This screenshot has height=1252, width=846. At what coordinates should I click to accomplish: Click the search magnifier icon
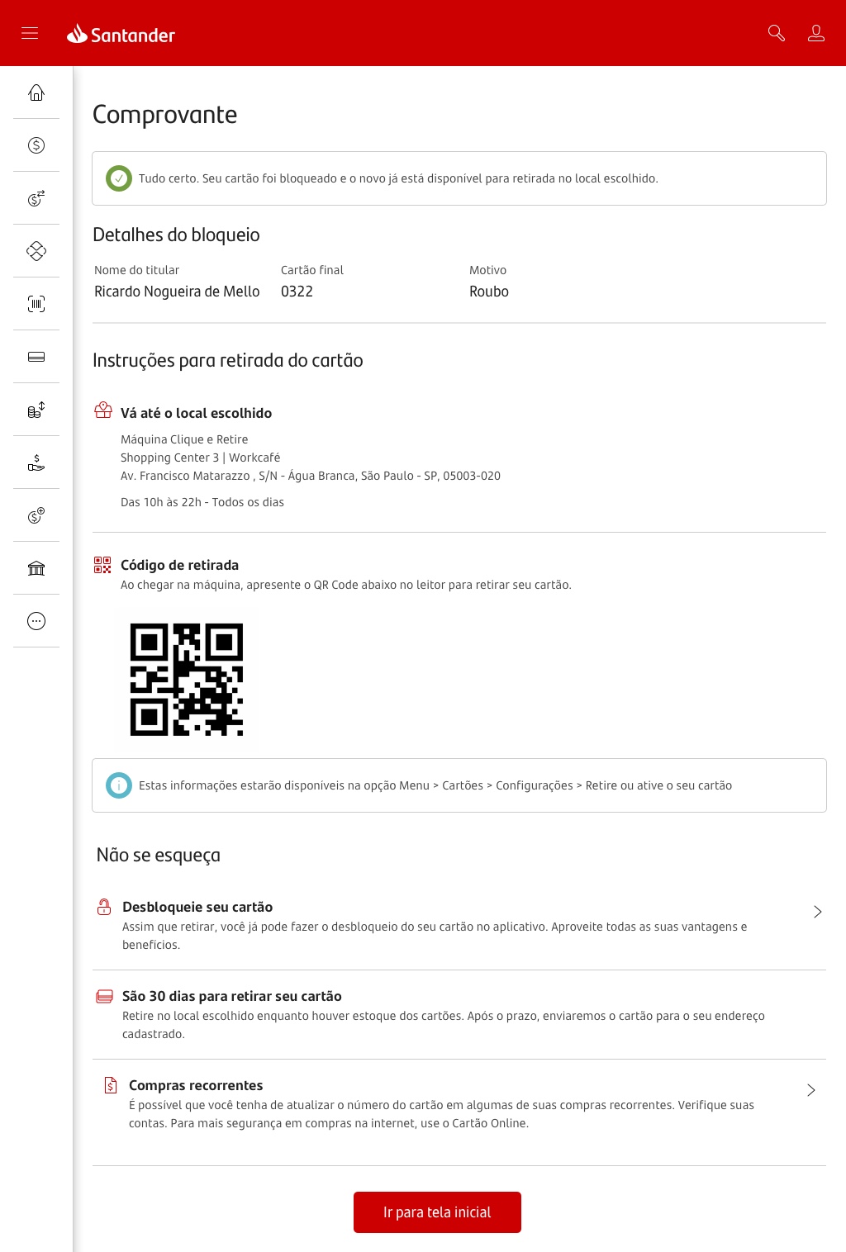777,33
